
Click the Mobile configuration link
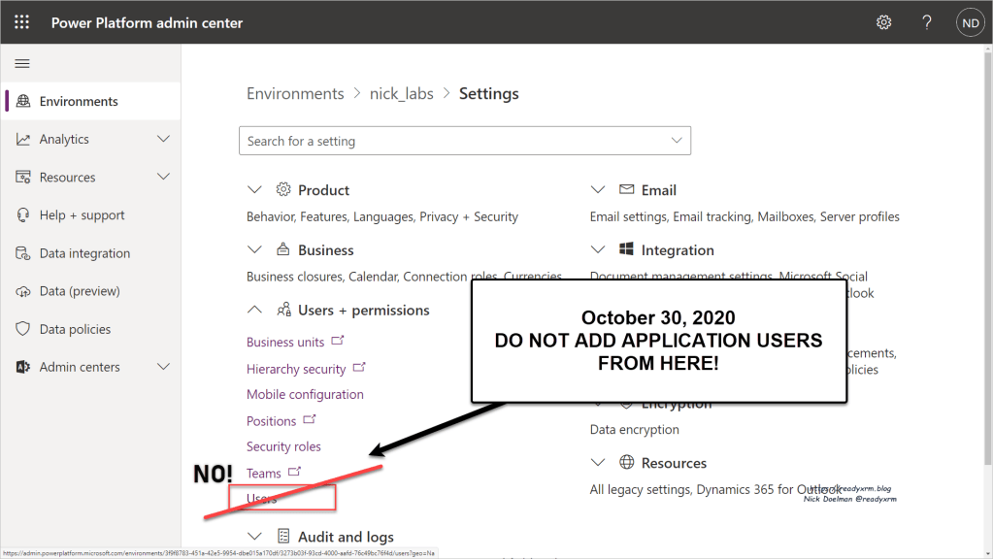click(x=305, y=394)
